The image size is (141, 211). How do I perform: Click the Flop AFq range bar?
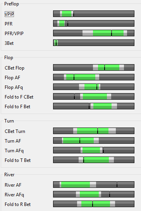94,87
